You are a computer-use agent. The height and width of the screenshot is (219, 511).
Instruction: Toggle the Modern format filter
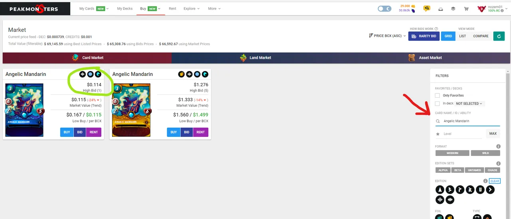click(x=452, y=153)
